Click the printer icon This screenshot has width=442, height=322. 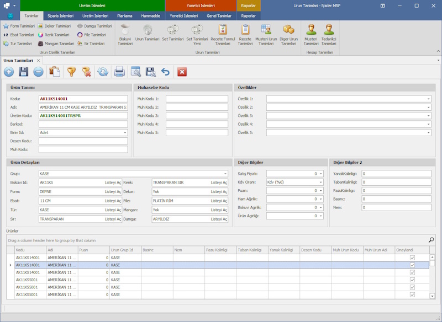(x=119, y=72)
